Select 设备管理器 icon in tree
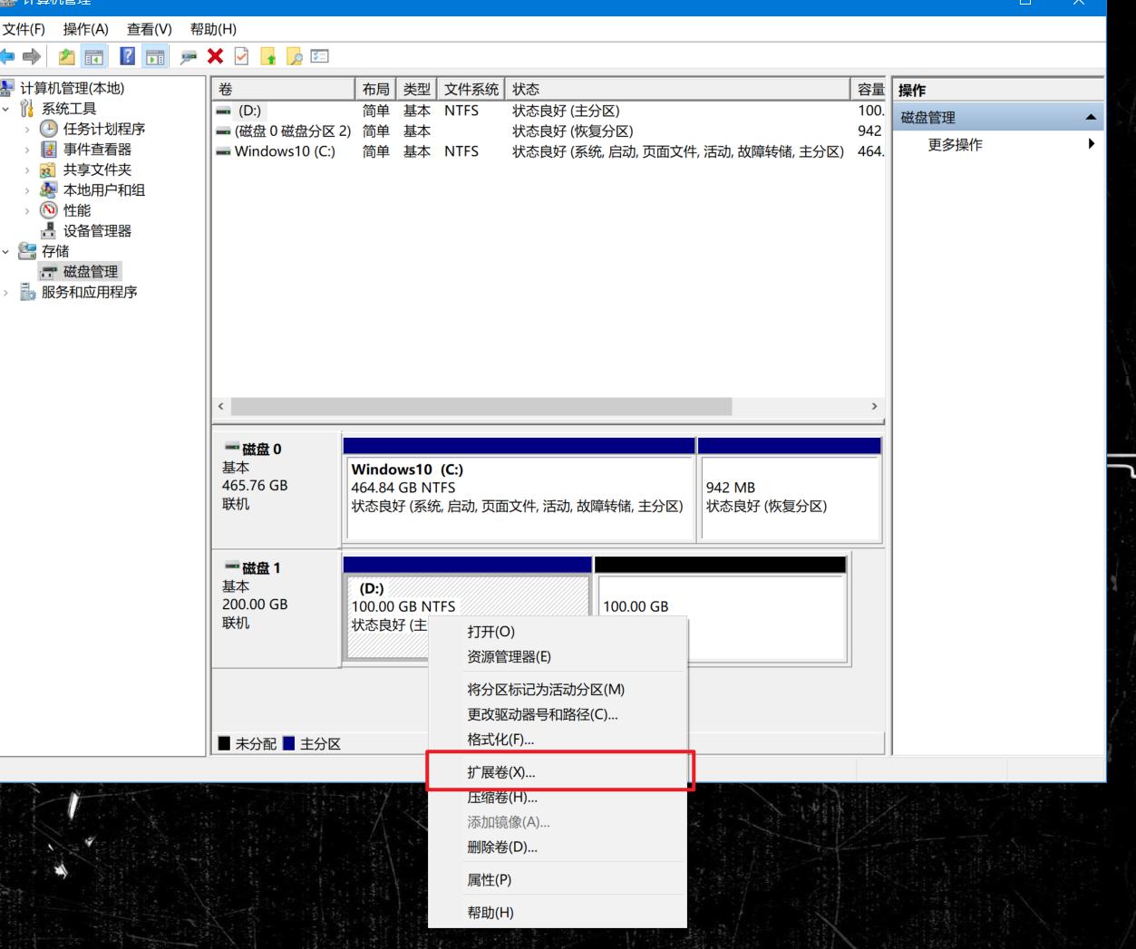 [x=49, y=230]
